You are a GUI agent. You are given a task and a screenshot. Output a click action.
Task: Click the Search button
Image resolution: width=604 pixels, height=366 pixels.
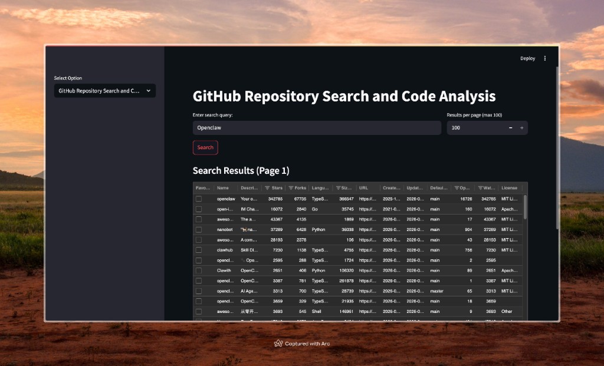click(205, 147)
